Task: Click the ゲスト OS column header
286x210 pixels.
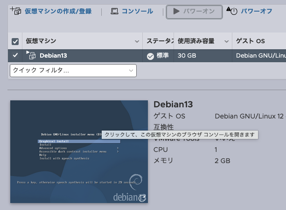Action: click(250, 41)
